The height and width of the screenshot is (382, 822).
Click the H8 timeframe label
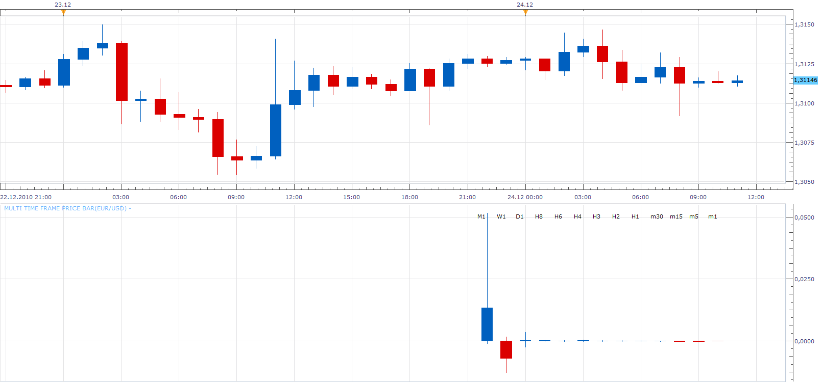click(x=539, y=216)
